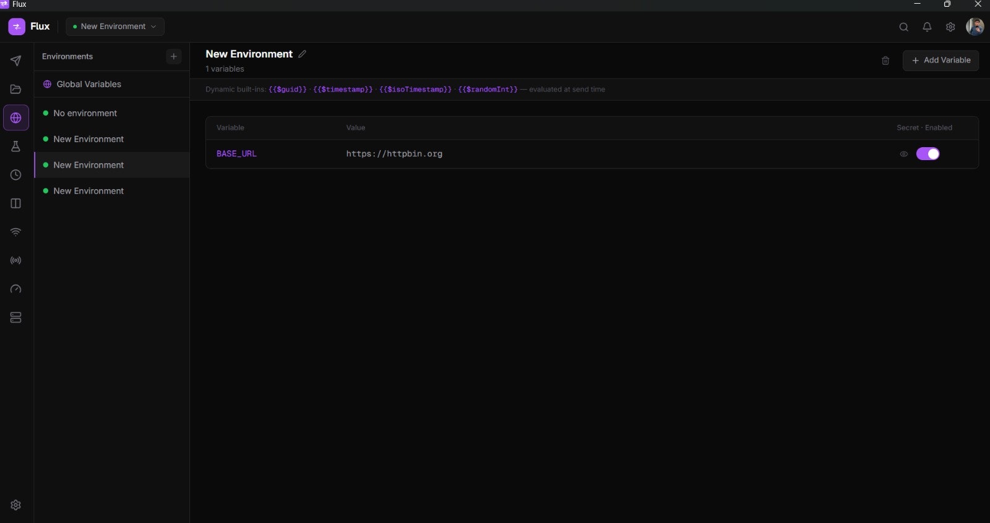Viewport: 990px width, 523px height.
Task: Click the Value column header
Action: point(356,128)
